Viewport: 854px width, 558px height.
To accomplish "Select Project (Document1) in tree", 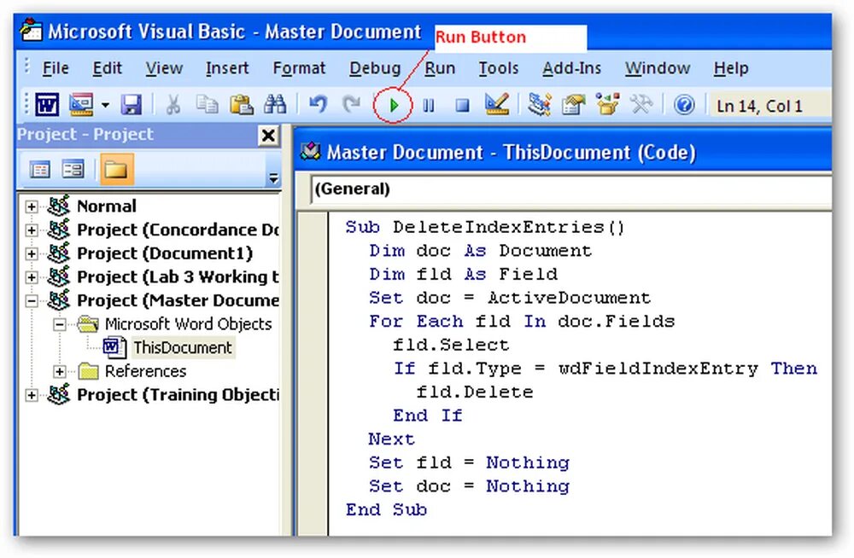I will [x=165, y=253].
